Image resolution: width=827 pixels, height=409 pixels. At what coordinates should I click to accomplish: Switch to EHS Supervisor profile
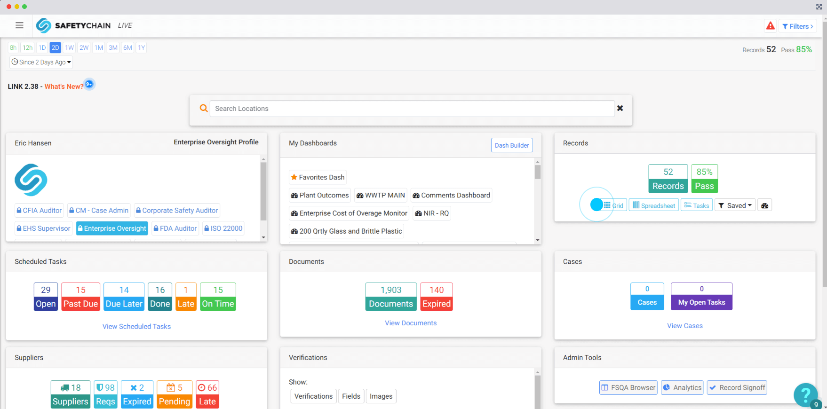(x=43, y=228)
